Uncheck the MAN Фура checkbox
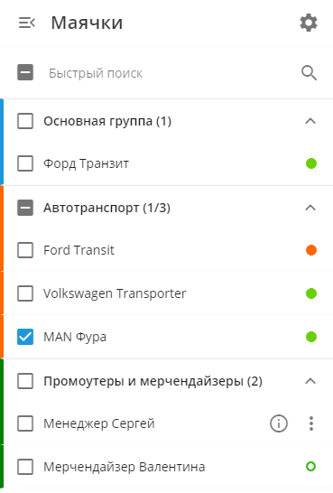Image resolution: width=333 pixels, height=493 pixels. (x=25, y=337)
